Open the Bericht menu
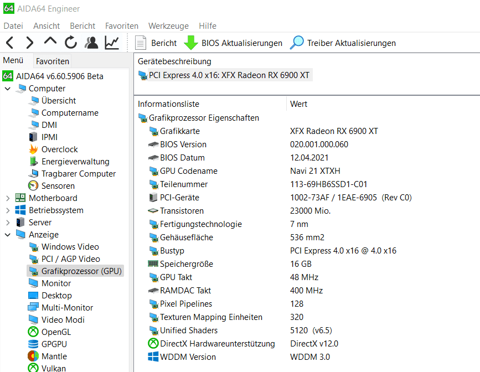The width and height of the screenshot is (480, 372). [82, 26]
